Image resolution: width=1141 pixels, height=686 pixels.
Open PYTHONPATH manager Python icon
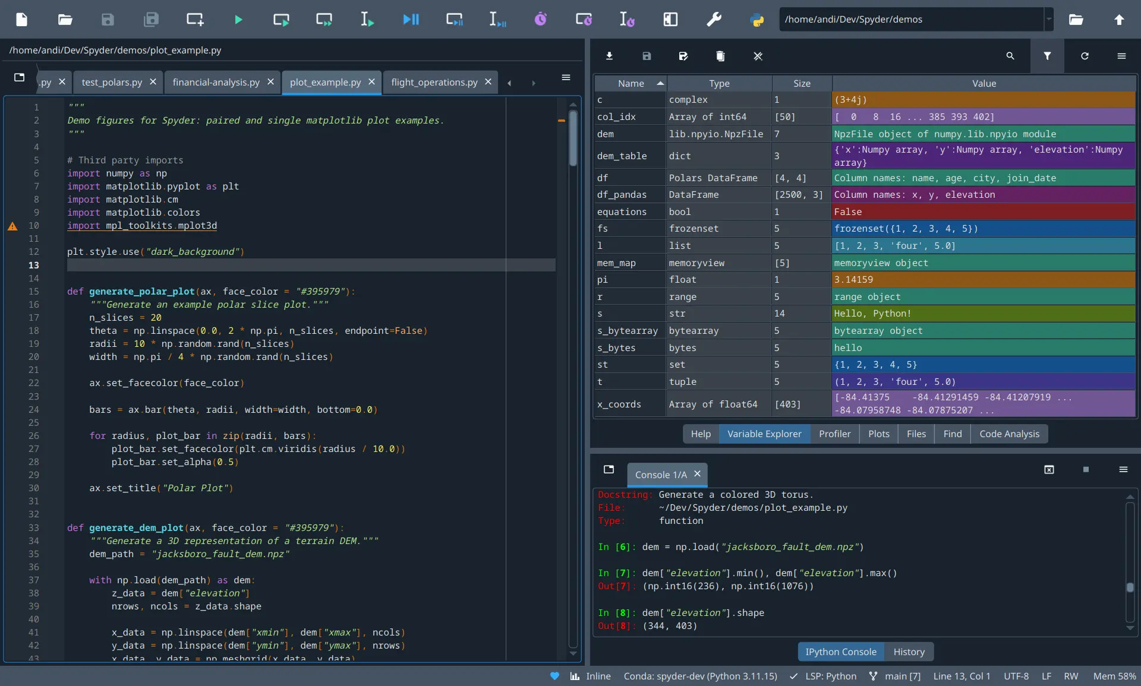tap(757, 20)
